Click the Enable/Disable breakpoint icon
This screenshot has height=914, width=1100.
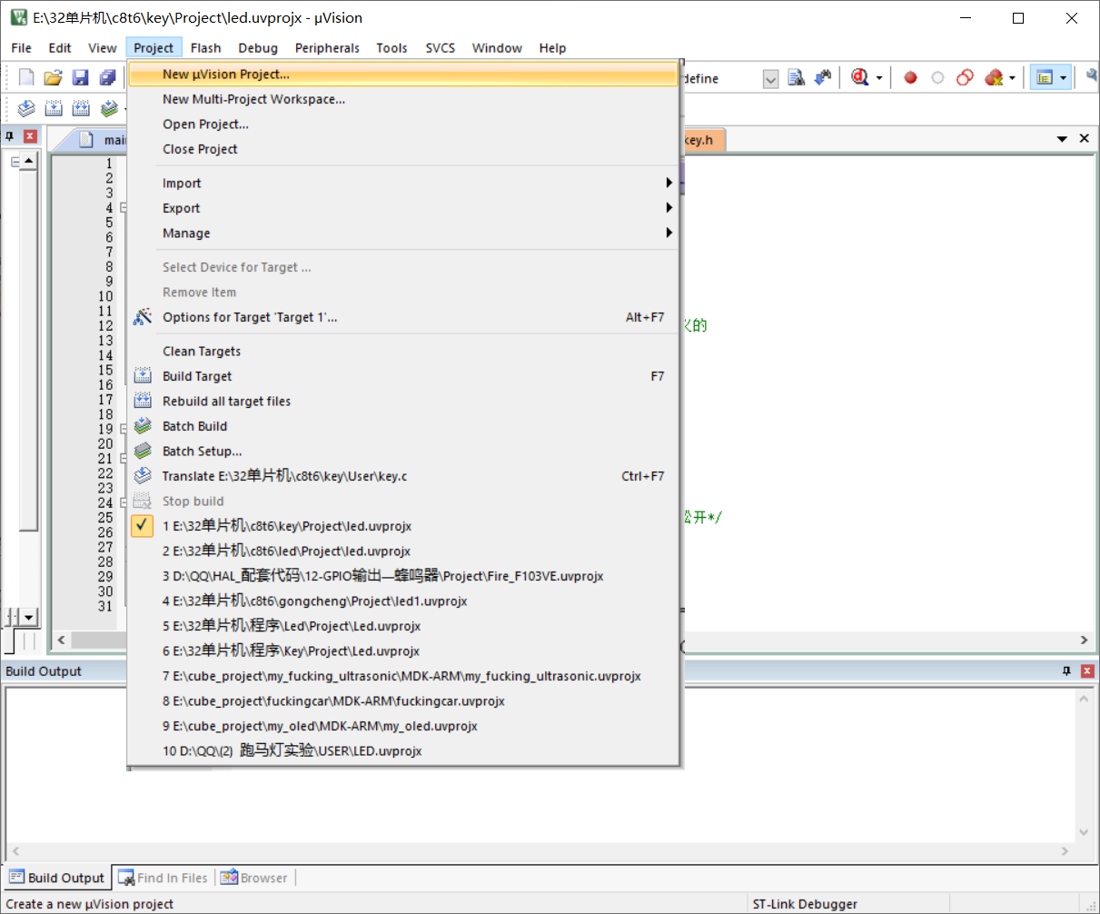(937, 78)
